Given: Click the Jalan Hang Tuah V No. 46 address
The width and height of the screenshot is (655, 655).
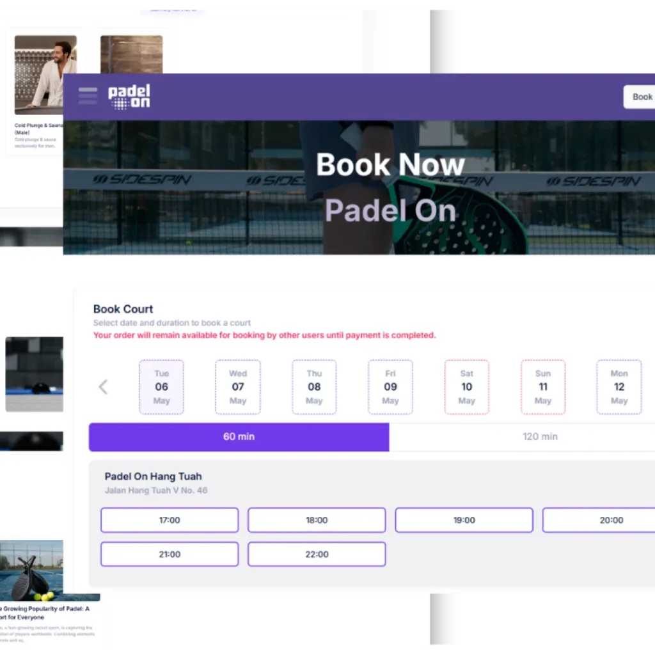Looking at the screenshot, I should pos(156,491).
